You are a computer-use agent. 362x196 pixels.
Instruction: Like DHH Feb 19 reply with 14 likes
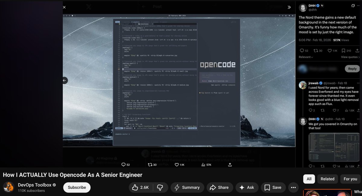[x=336, y=166]
